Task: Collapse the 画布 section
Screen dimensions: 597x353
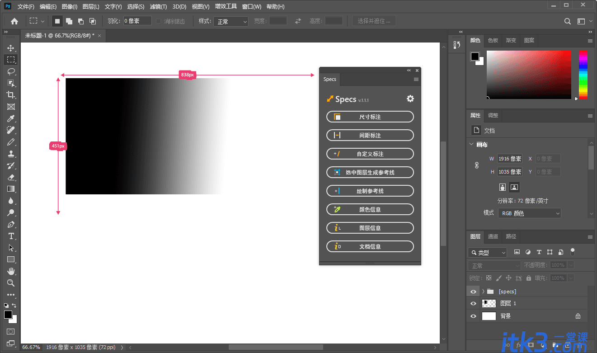Action: click(x=472, y=145)
